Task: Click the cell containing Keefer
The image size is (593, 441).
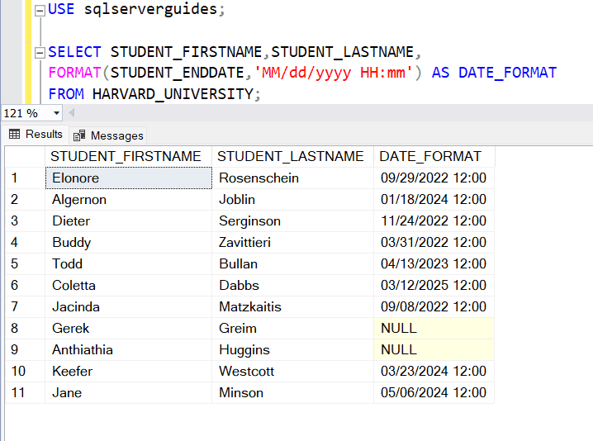Action: (128, 371)
